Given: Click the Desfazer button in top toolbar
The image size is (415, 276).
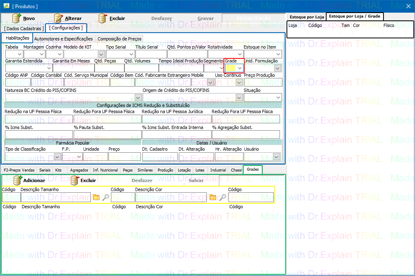Looking at the screenshot, I should pos(162,18).
